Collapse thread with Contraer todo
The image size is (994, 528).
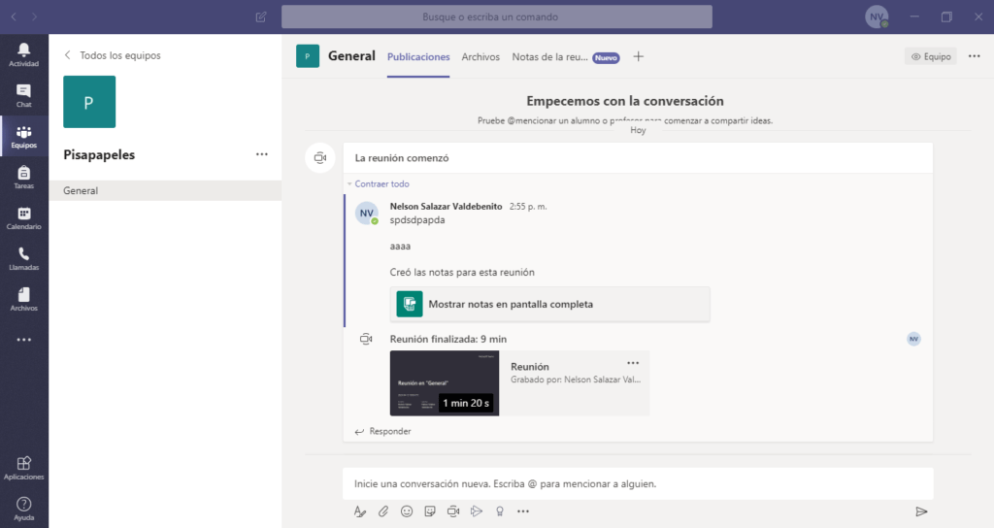[x=381, y=183]
